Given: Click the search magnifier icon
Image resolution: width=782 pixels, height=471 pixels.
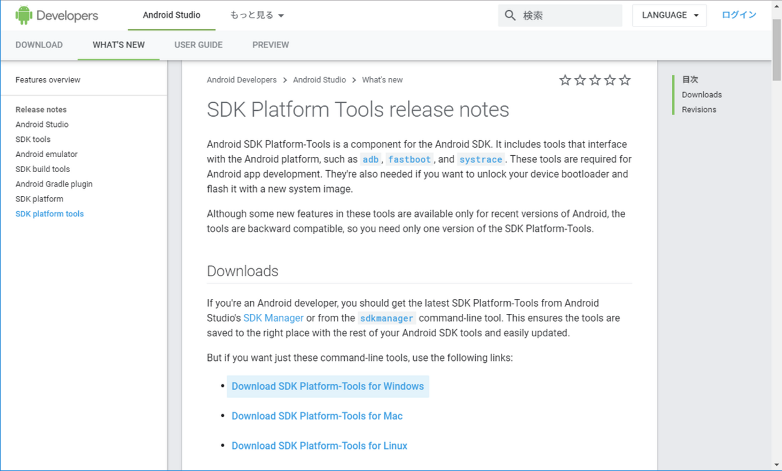Looking at the screenshot, I should 510,16.
